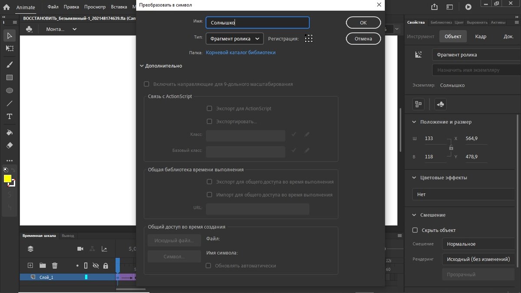
Task: Click the movie clip behavior icon in Properties
Action: tap(419, 55)
